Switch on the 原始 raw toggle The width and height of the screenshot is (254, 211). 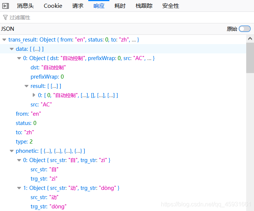point(245,29)
